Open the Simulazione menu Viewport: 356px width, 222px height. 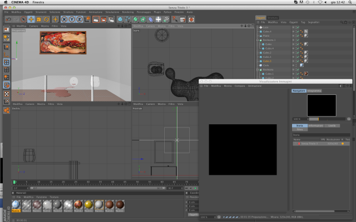[x=112, y=12]
